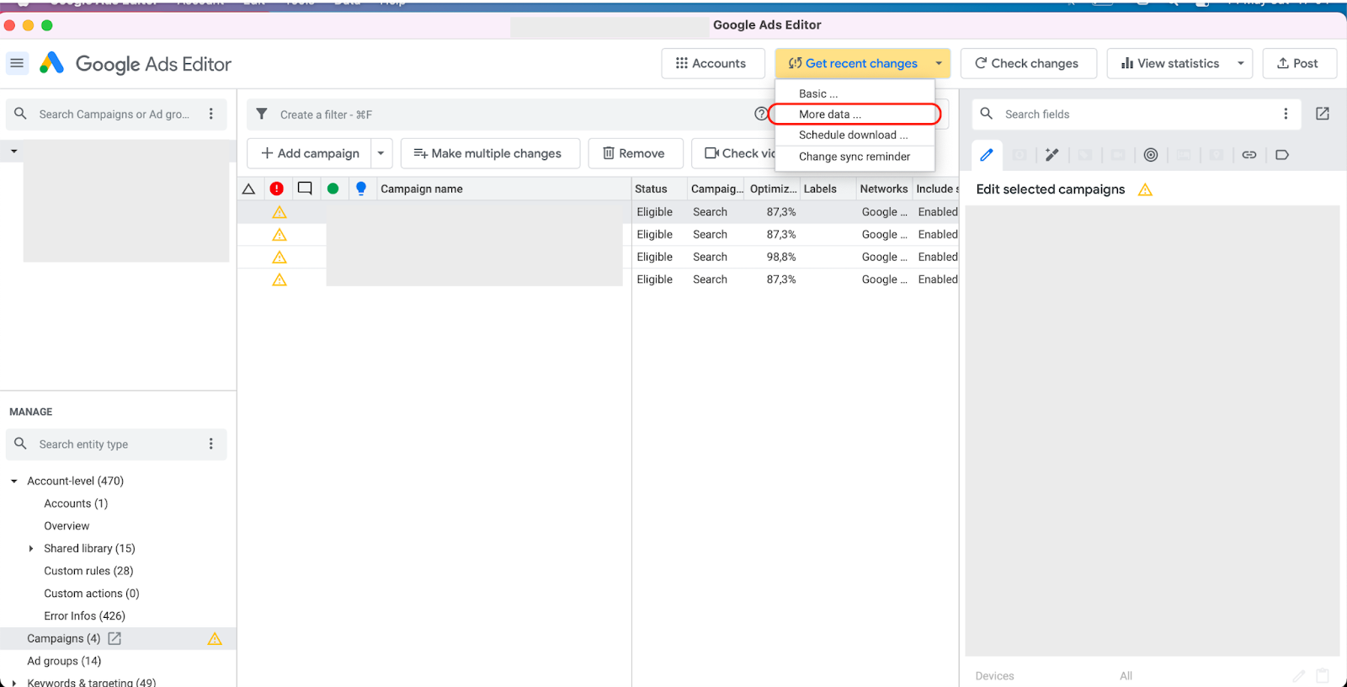Click the Add campaign button
Screen dimensions: 1347x687
pos(310,153)
